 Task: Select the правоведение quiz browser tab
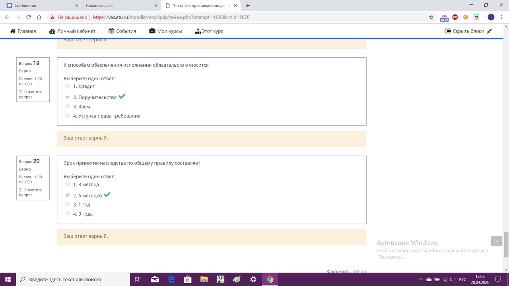coord(202,6)
